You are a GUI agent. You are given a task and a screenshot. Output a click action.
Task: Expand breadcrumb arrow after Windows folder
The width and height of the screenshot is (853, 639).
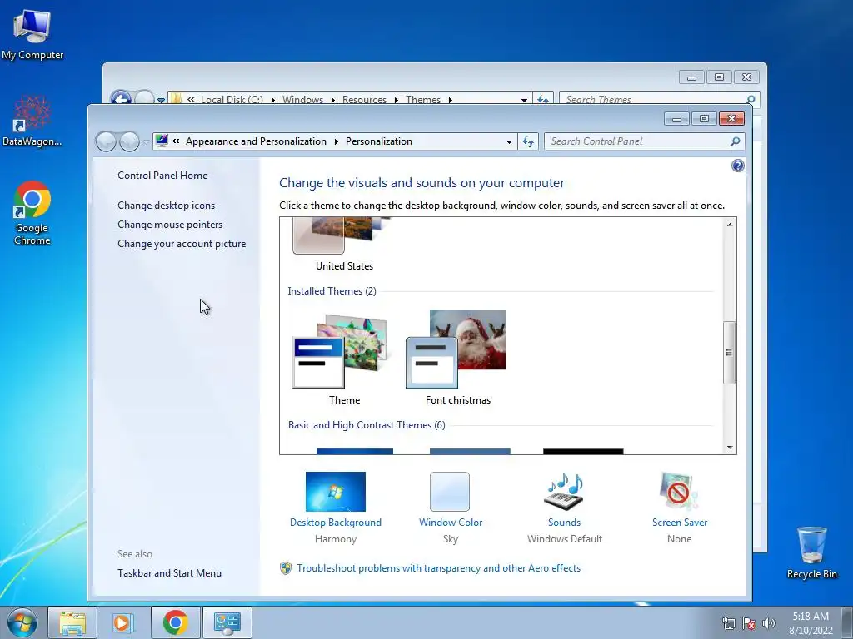coord(333,100)
